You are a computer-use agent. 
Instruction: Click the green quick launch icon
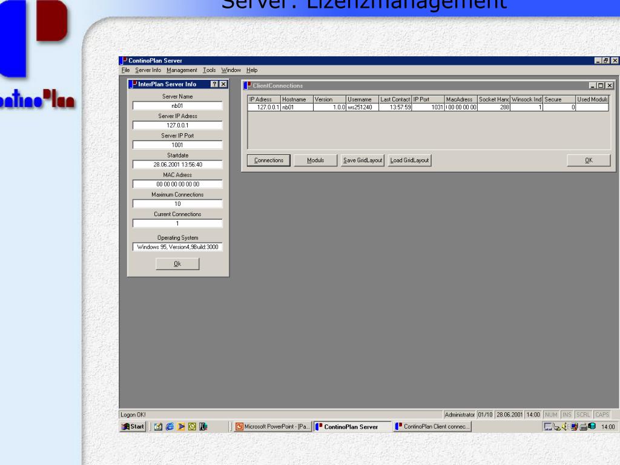(192, 427)
